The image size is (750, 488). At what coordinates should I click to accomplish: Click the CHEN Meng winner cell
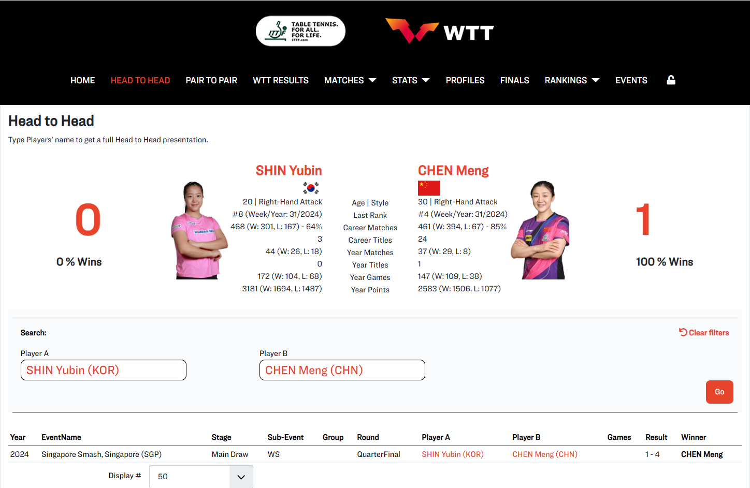(702, 454)
